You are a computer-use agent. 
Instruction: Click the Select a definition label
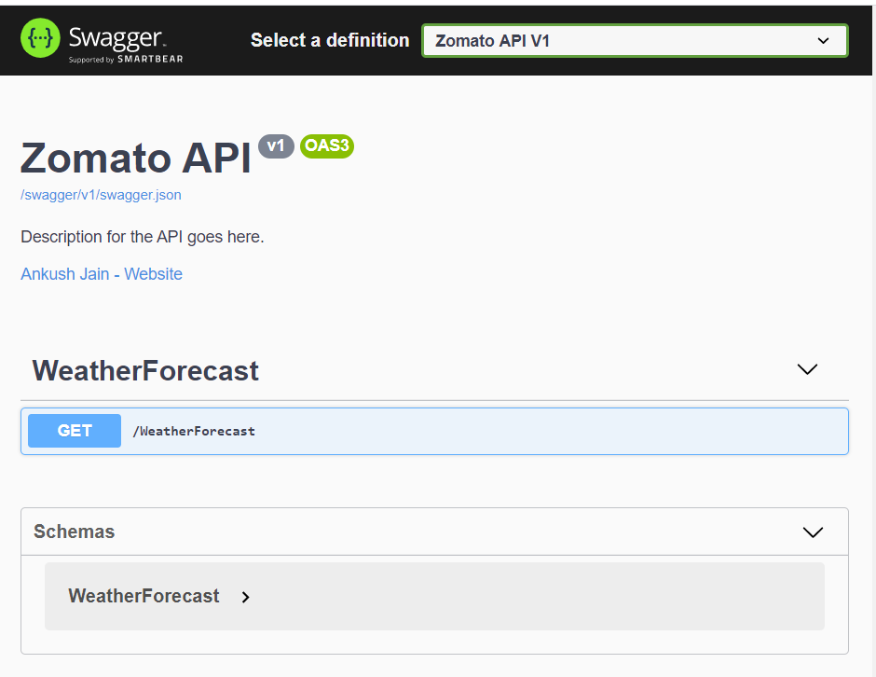pos(329,40)
